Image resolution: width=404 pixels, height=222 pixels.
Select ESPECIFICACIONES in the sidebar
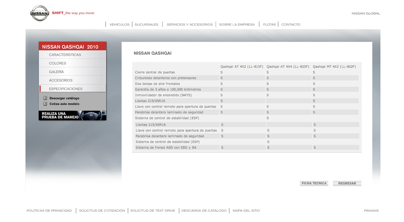tap(72, 89)
